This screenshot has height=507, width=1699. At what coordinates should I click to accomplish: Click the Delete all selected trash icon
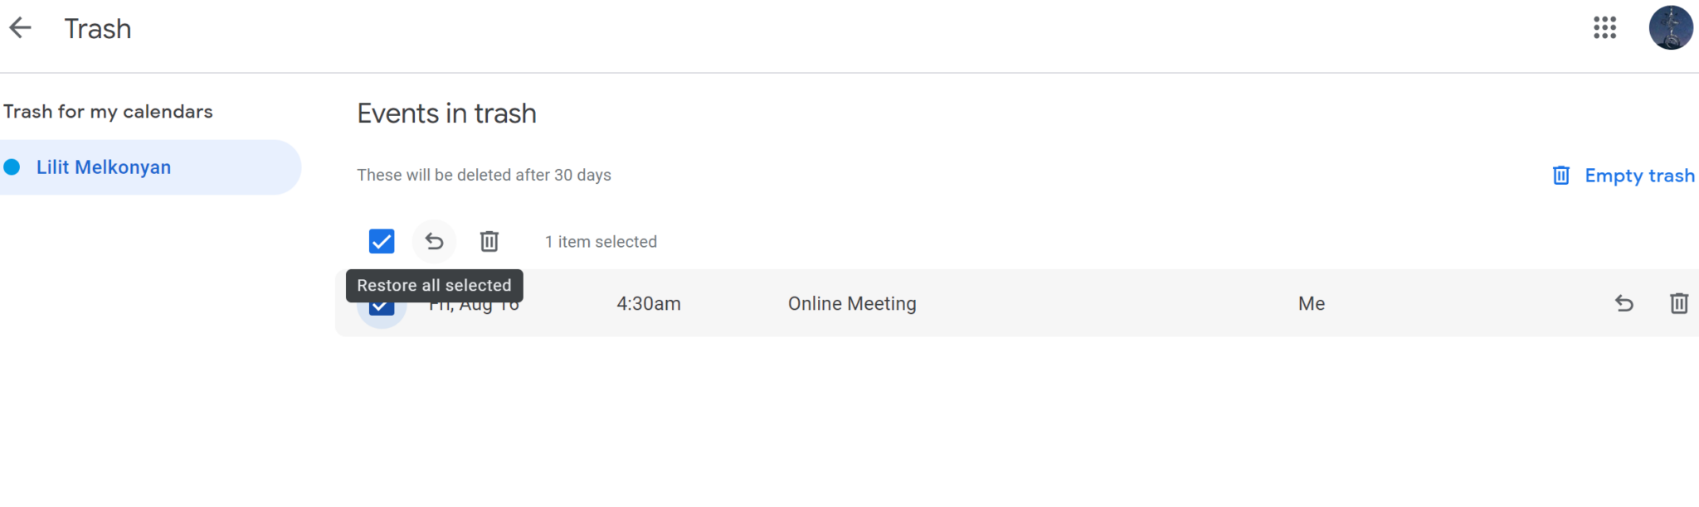tap(489, 241)
